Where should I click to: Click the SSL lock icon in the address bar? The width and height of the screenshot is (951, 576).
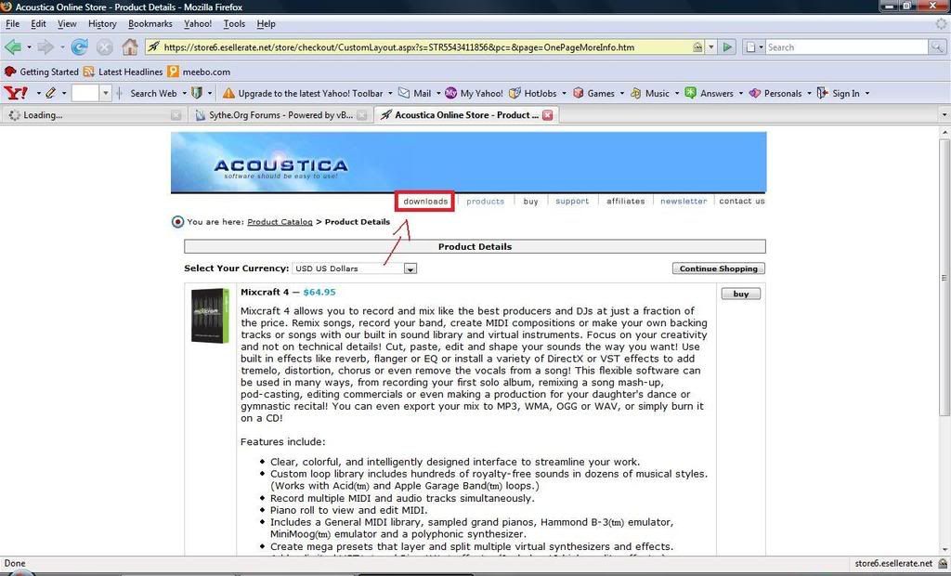pyautogui.click(x=697, y=46)
